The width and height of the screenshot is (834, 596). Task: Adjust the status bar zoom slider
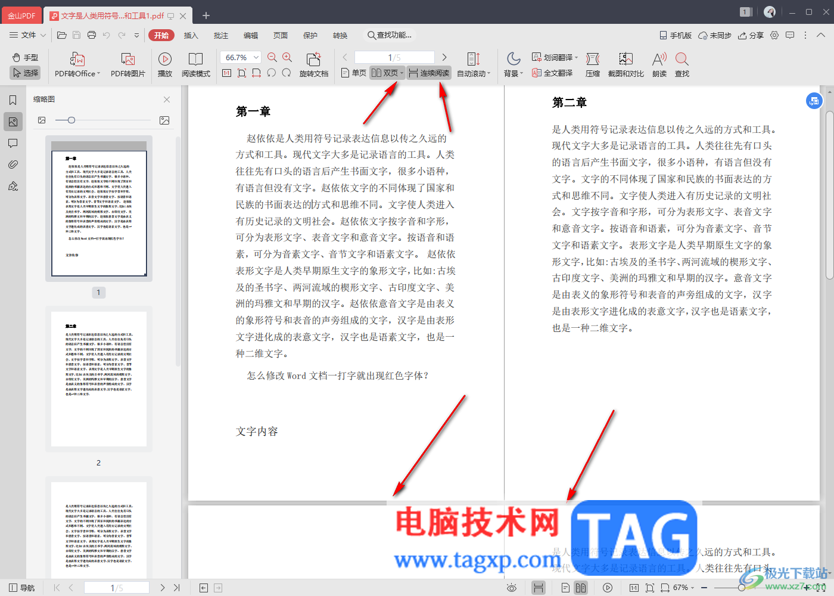[x=741, y=588]
